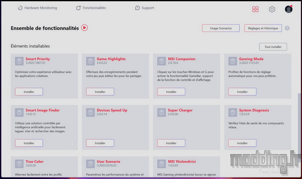Click the Fonctionnalités tab icon
Screen dimensions: 302x179
point(79,8)
